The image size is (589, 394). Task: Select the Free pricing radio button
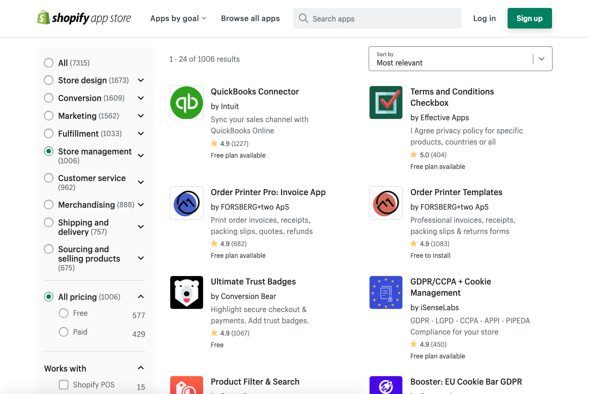(64, 313)
